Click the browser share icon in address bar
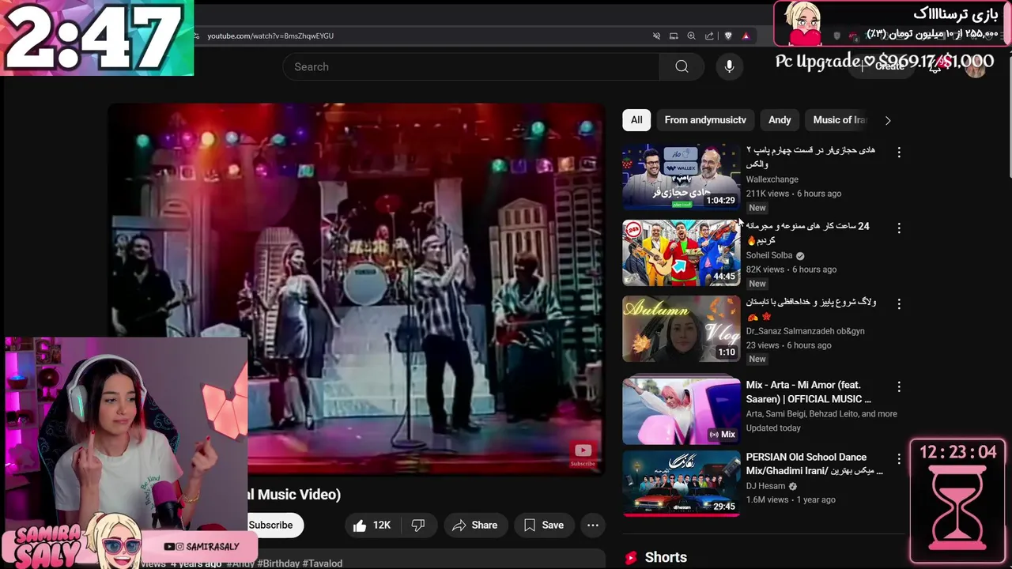 coord(709,36)
